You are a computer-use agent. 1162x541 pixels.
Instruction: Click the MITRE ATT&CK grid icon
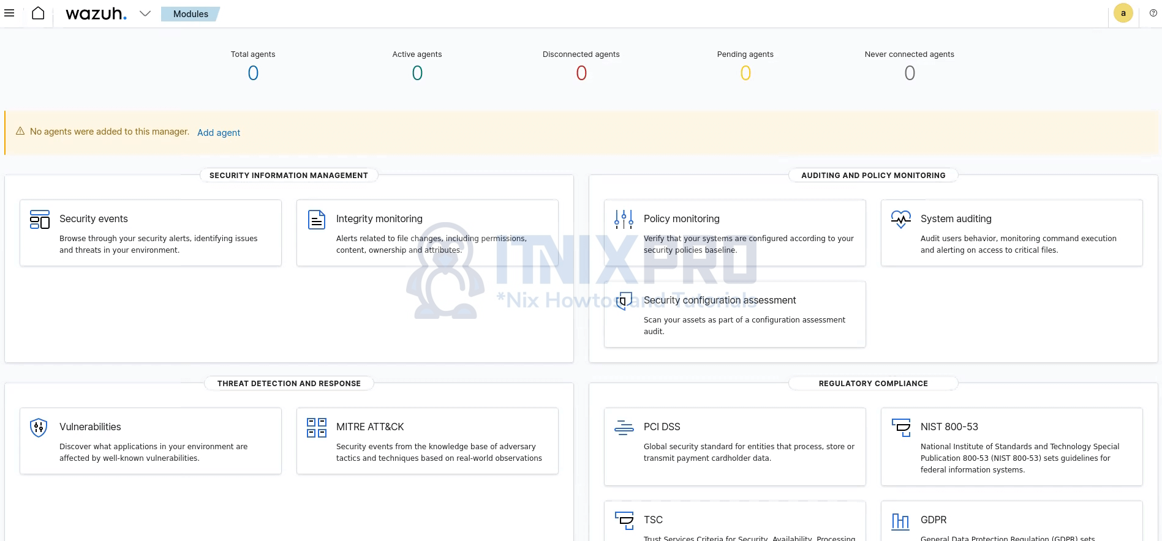pos(317,428)
